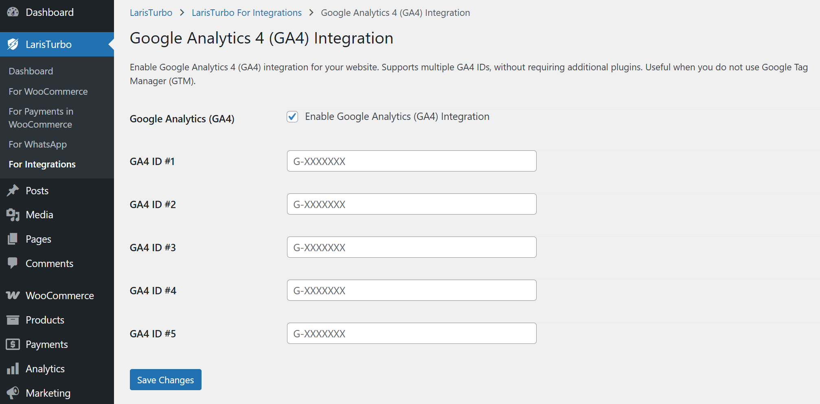Click the Marketing megaphone icon
Image resolution: width=820 pixels, height=404 pixels.
click(x=13, y=393)
